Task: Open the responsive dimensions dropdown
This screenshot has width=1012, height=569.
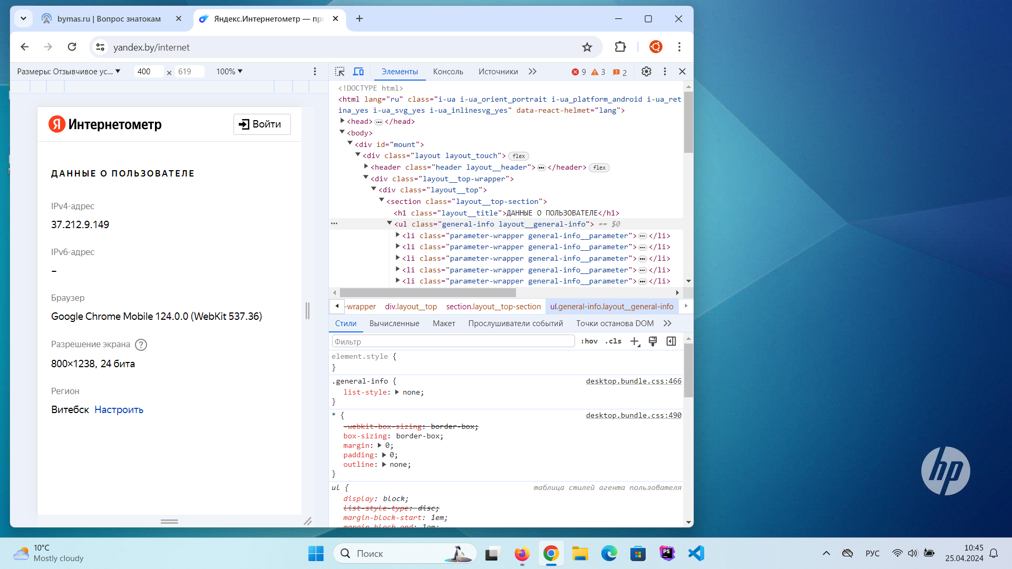Action: 69,72
